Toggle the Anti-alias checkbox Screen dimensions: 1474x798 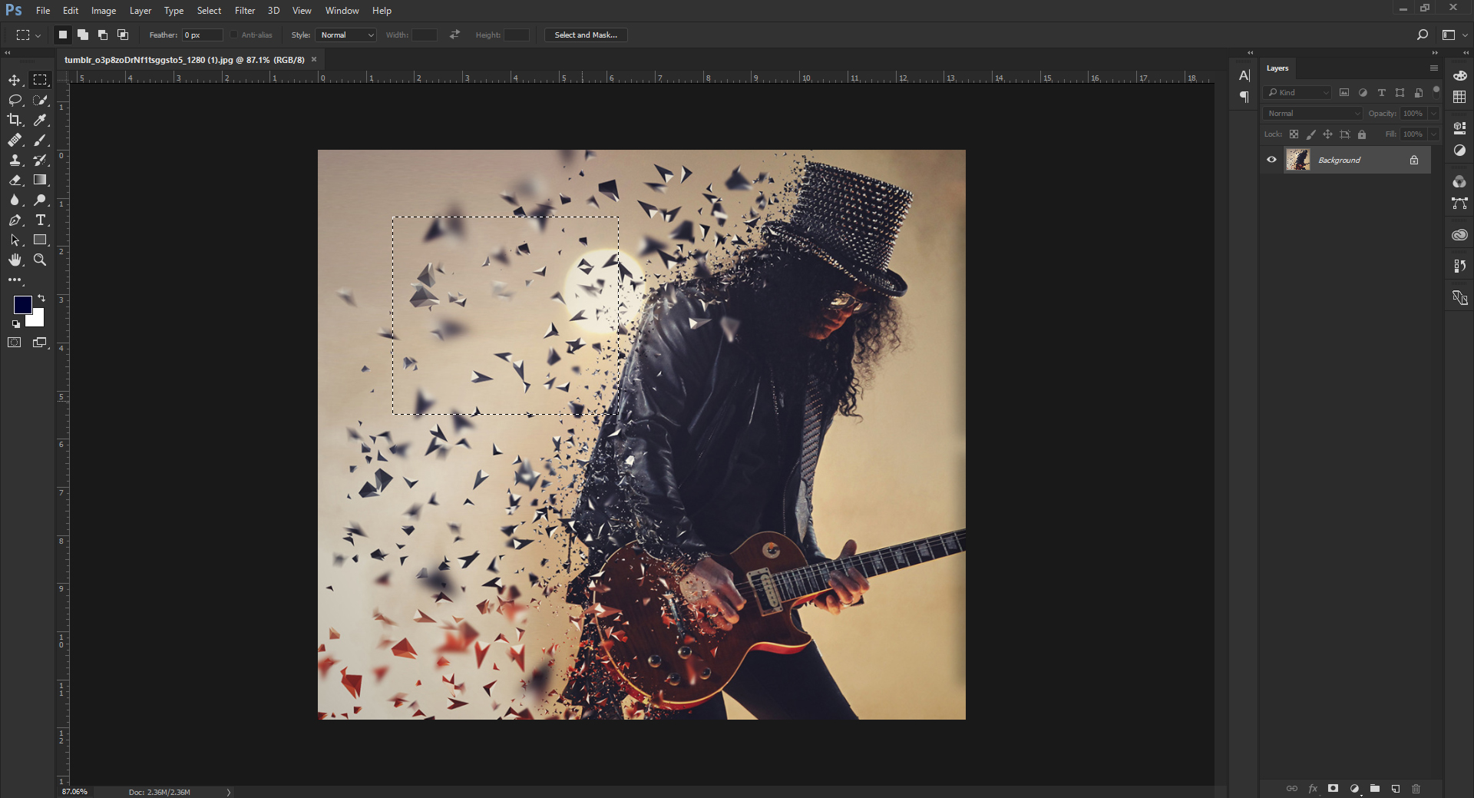click(234, 35)
